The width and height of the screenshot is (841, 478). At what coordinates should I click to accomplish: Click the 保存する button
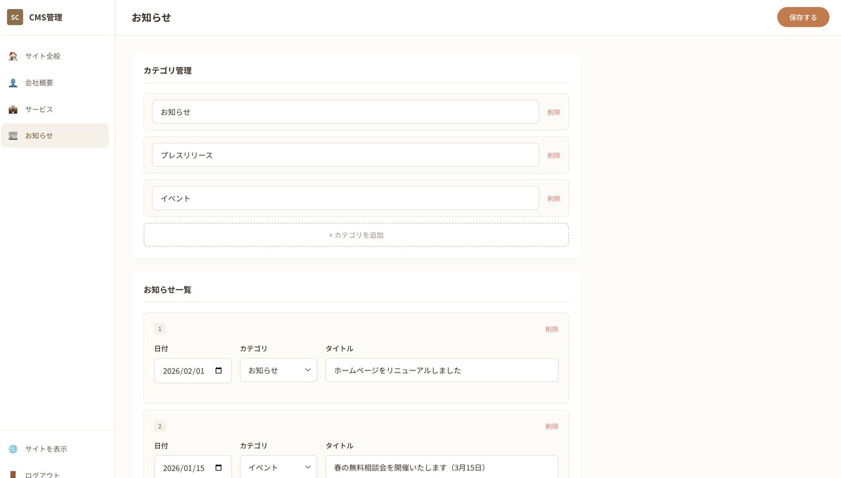point(803,17)
